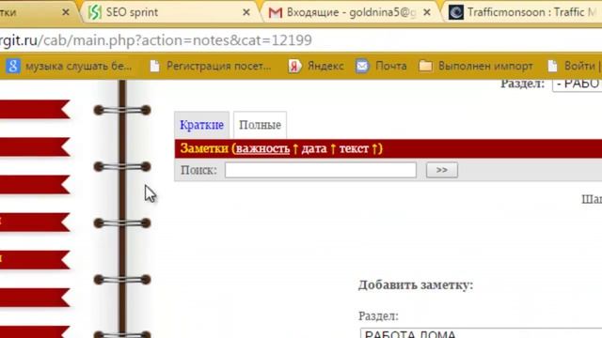Viewport: 602px width, 338px height.
Task: Click the Выполнен импорт folder icon
Action: [x=425, y=66]
